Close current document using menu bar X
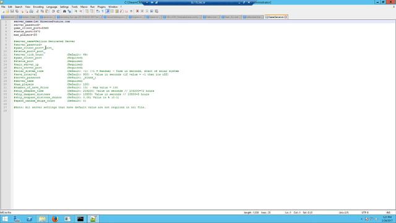 [x=394, y=7]
